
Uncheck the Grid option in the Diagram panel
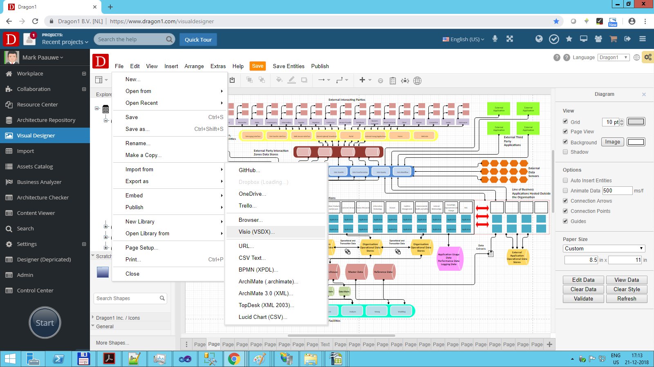pos(565,122)
